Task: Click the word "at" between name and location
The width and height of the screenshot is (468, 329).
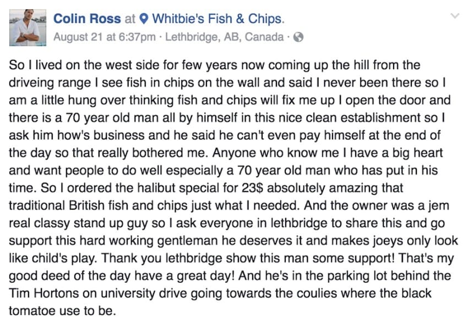Action: point(130,19)
